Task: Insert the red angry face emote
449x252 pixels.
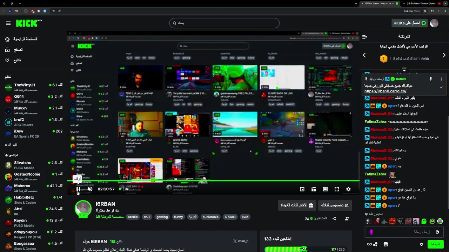Action: (x=392, y=221)
